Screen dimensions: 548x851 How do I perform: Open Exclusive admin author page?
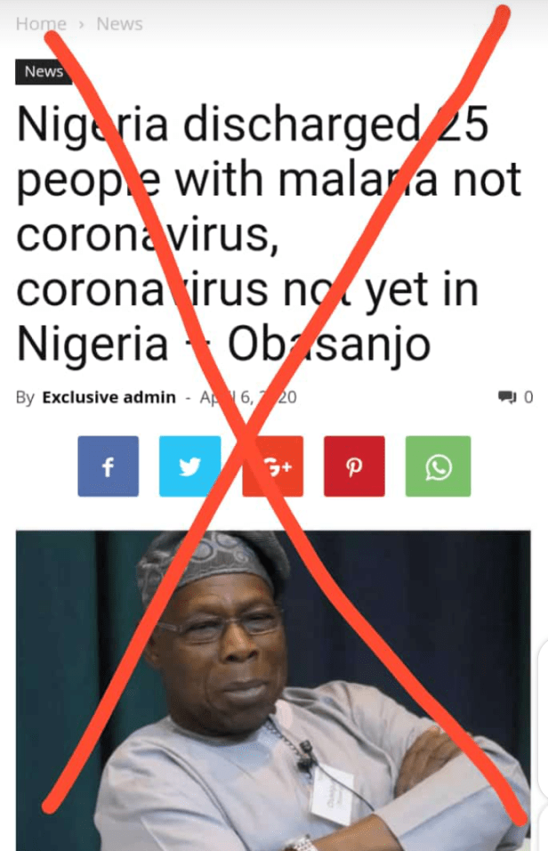pyautogui.click(x=109, y=397)
